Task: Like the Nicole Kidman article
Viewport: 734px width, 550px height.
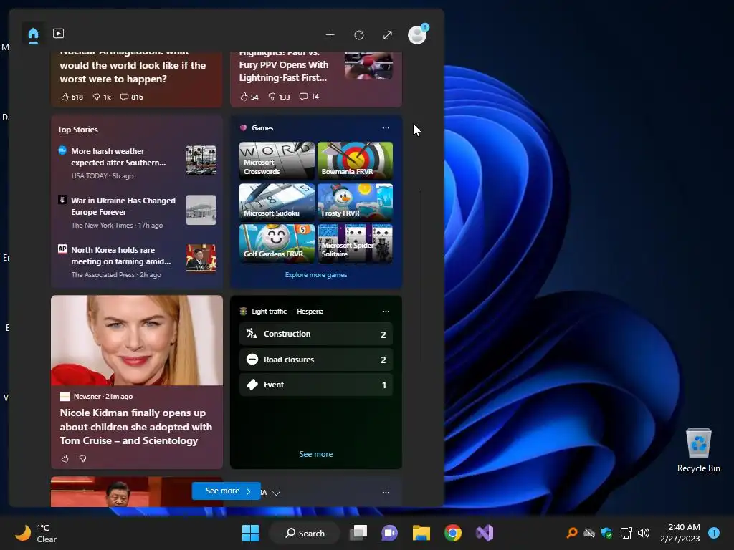Action: [x=65, y=458]
